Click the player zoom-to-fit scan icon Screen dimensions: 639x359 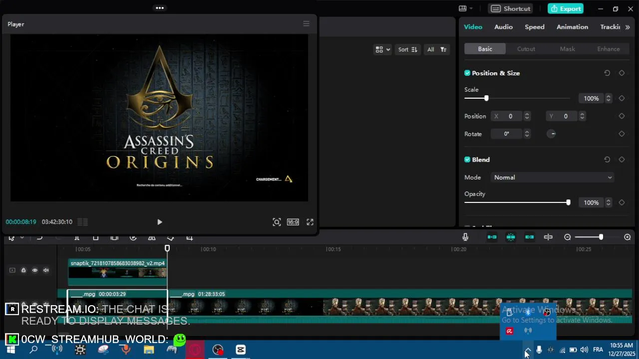[277, 222]
